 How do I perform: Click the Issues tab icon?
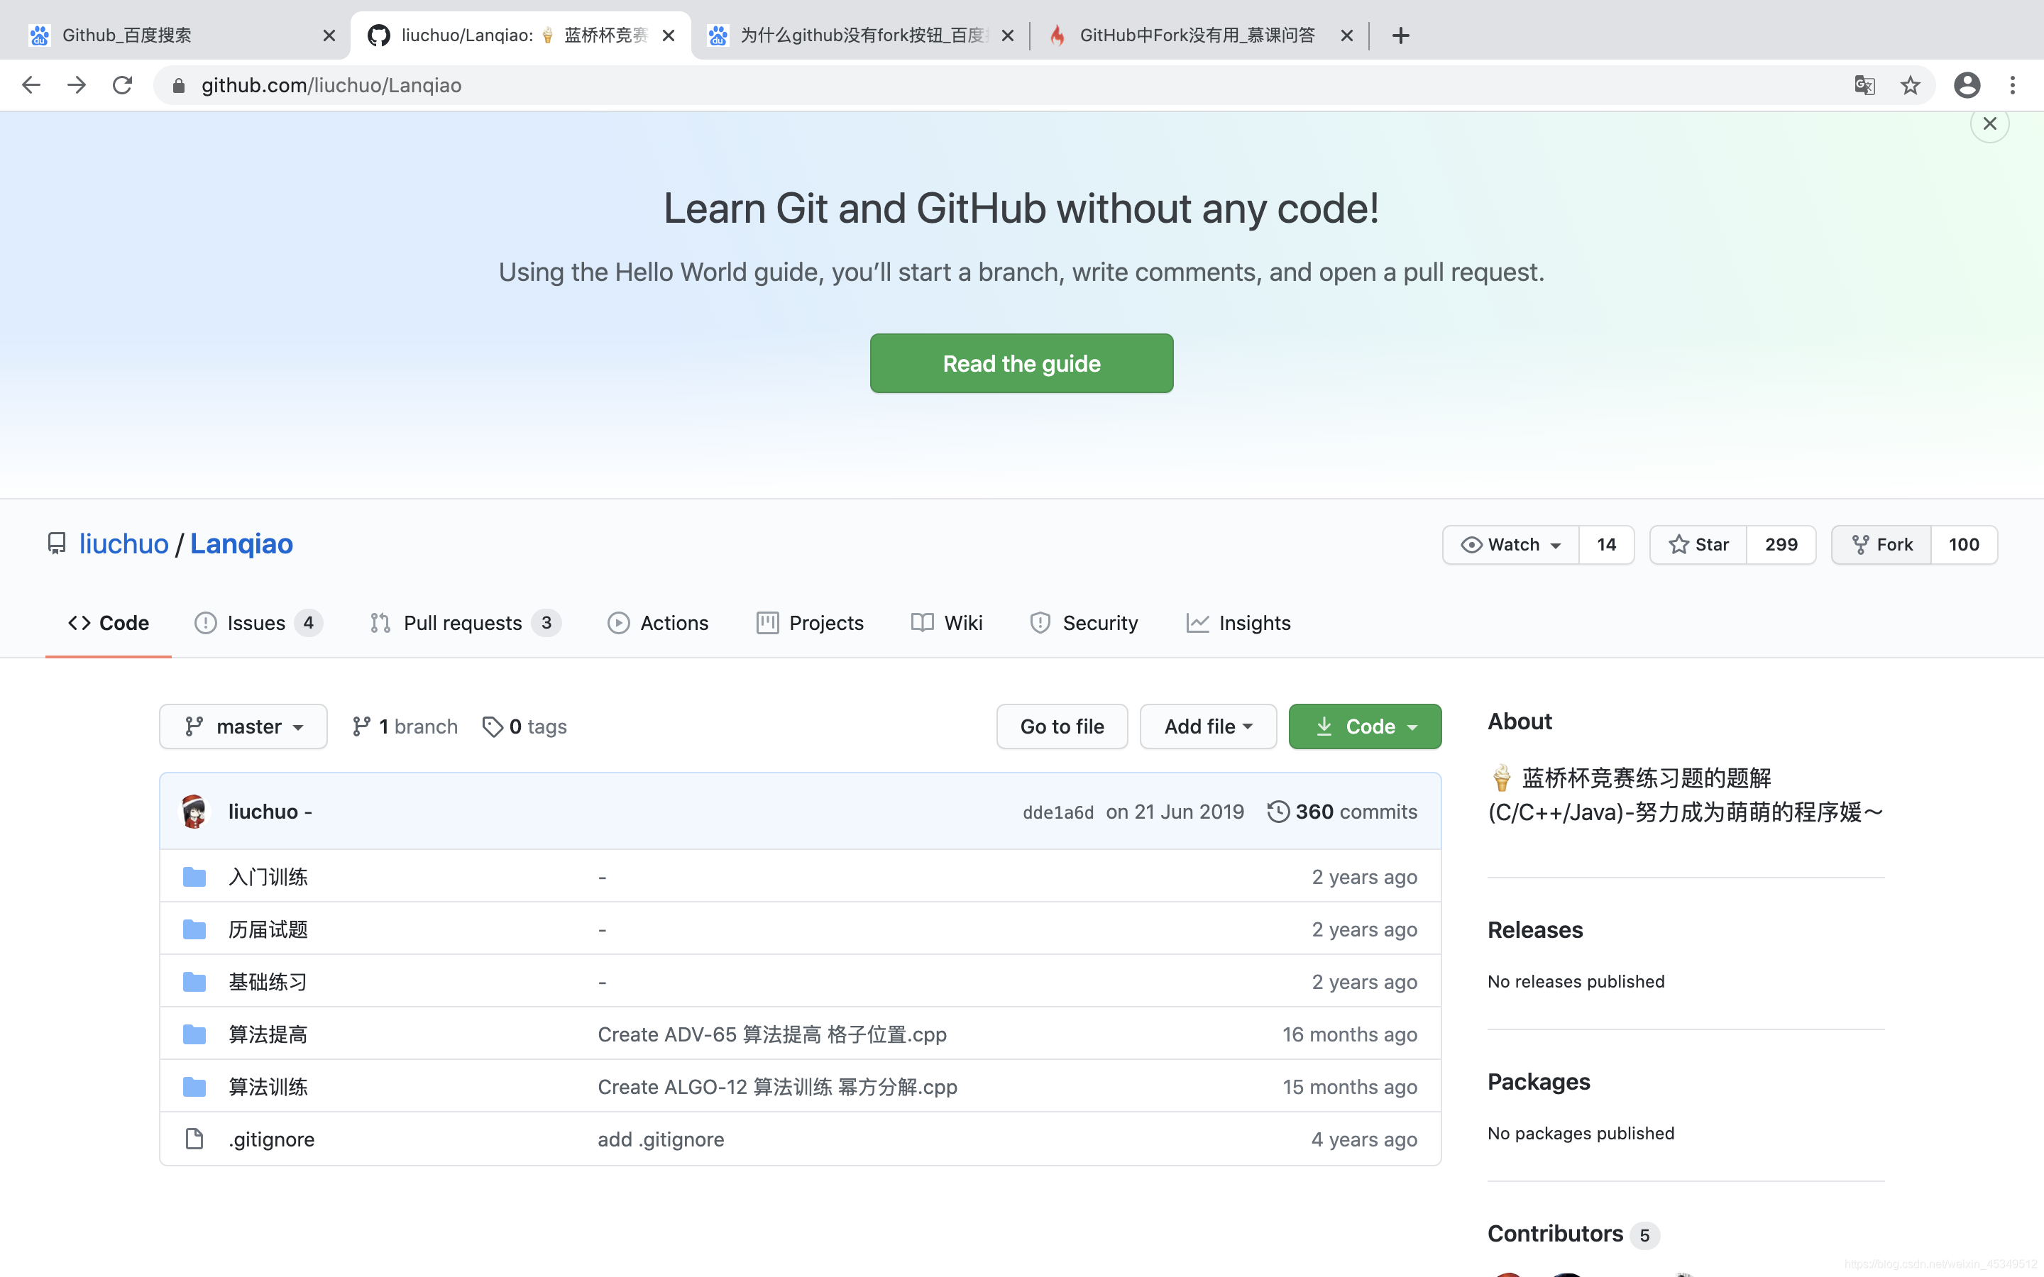tap(204, 622)
